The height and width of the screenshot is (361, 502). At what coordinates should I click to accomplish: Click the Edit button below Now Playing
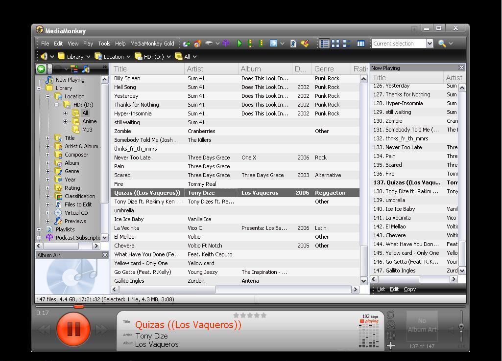click(394, 289)
